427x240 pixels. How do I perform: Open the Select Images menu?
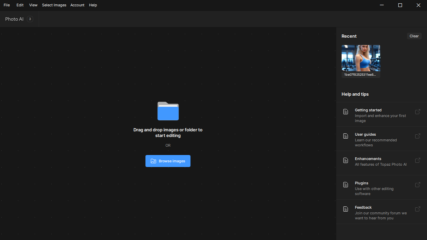coord(54,5)
